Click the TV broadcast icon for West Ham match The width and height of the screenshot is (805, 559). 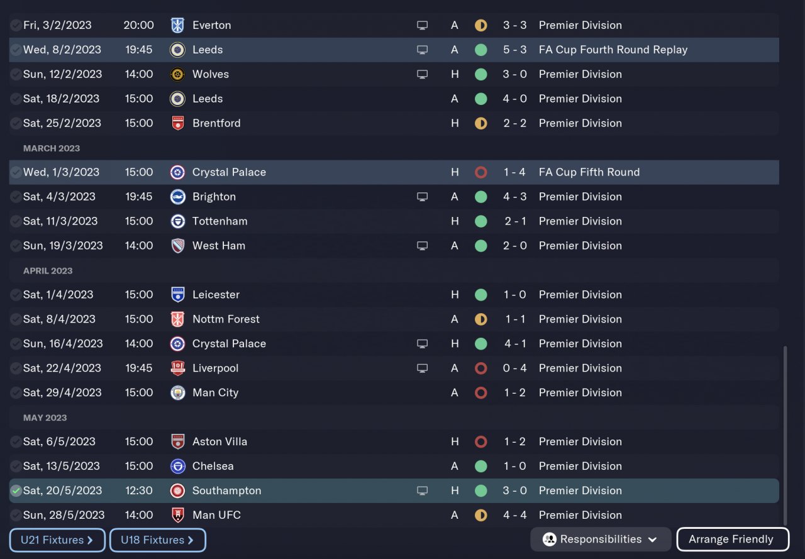click(423, 246)
